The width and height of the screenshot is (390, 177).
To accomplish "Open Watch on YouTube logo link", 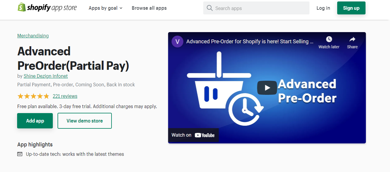I will tap(193, 135).
